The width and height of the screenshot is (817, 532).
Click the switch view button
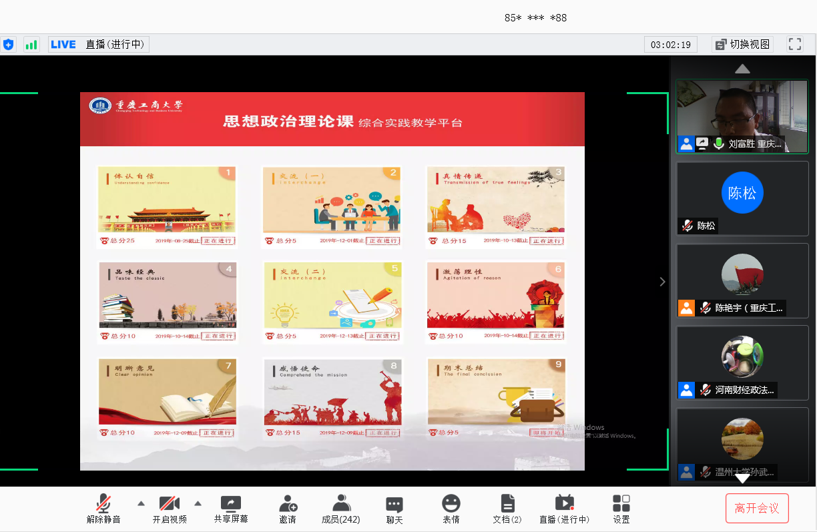click(742, 45)
